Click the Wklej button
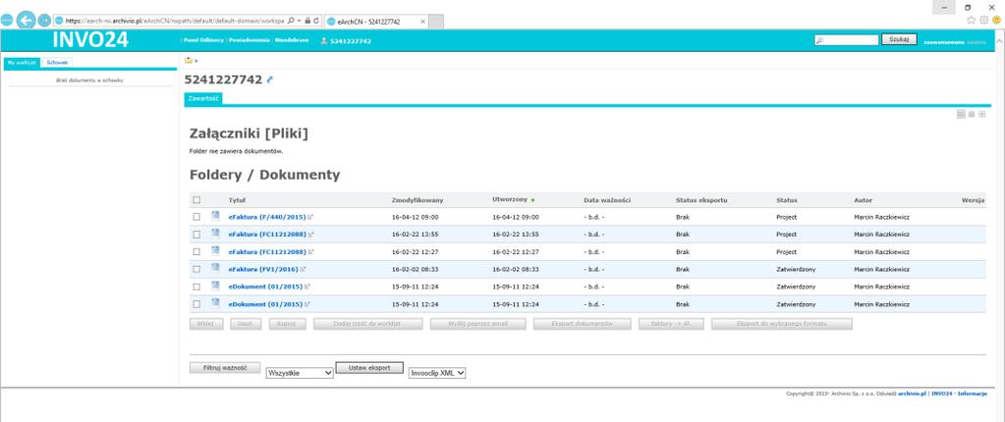Screen dimensions: 1005x422 tap(205, 324)
